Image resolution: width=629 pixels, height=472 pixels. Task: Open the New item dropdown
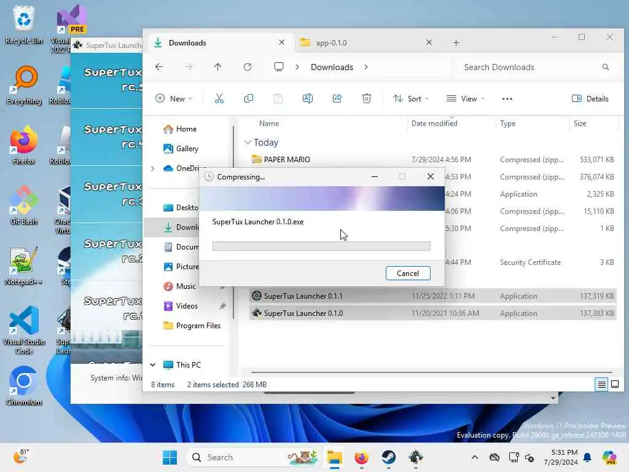174,99
